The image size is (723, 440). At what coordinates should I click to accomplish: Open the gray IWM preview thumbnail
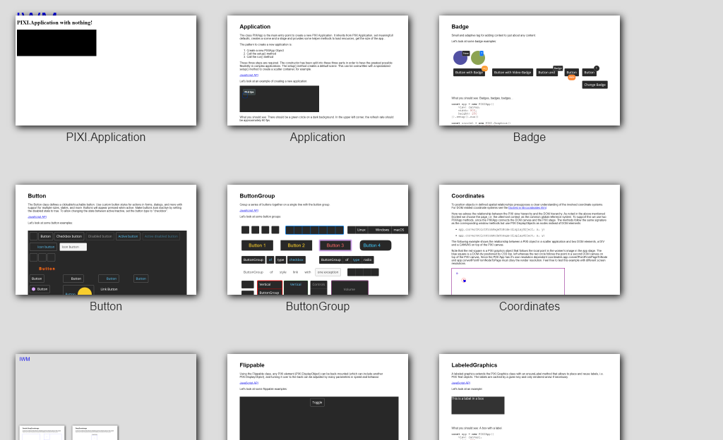[x=106, y=397]
